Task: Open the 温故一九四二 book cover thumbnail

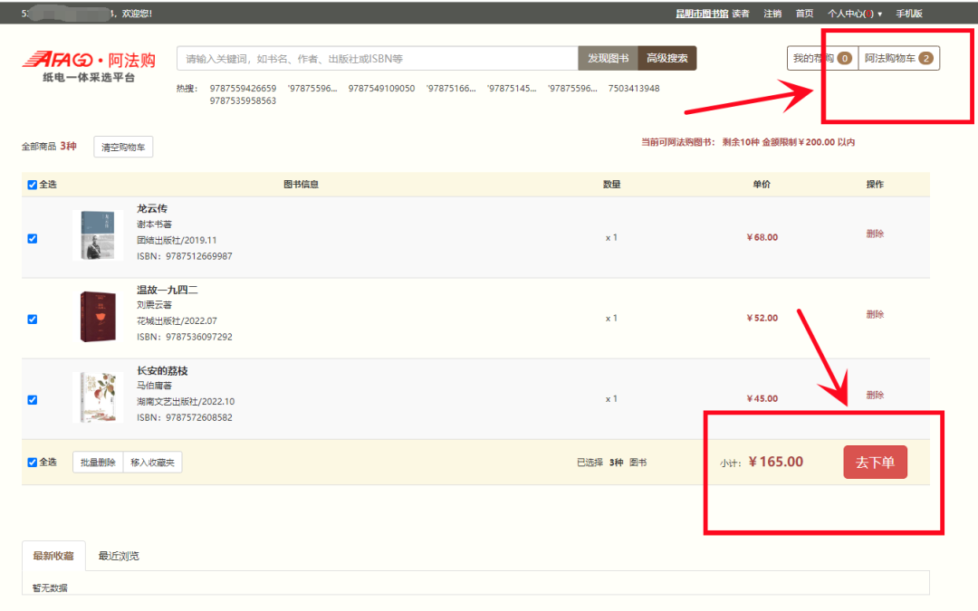Action: (98, 316)
